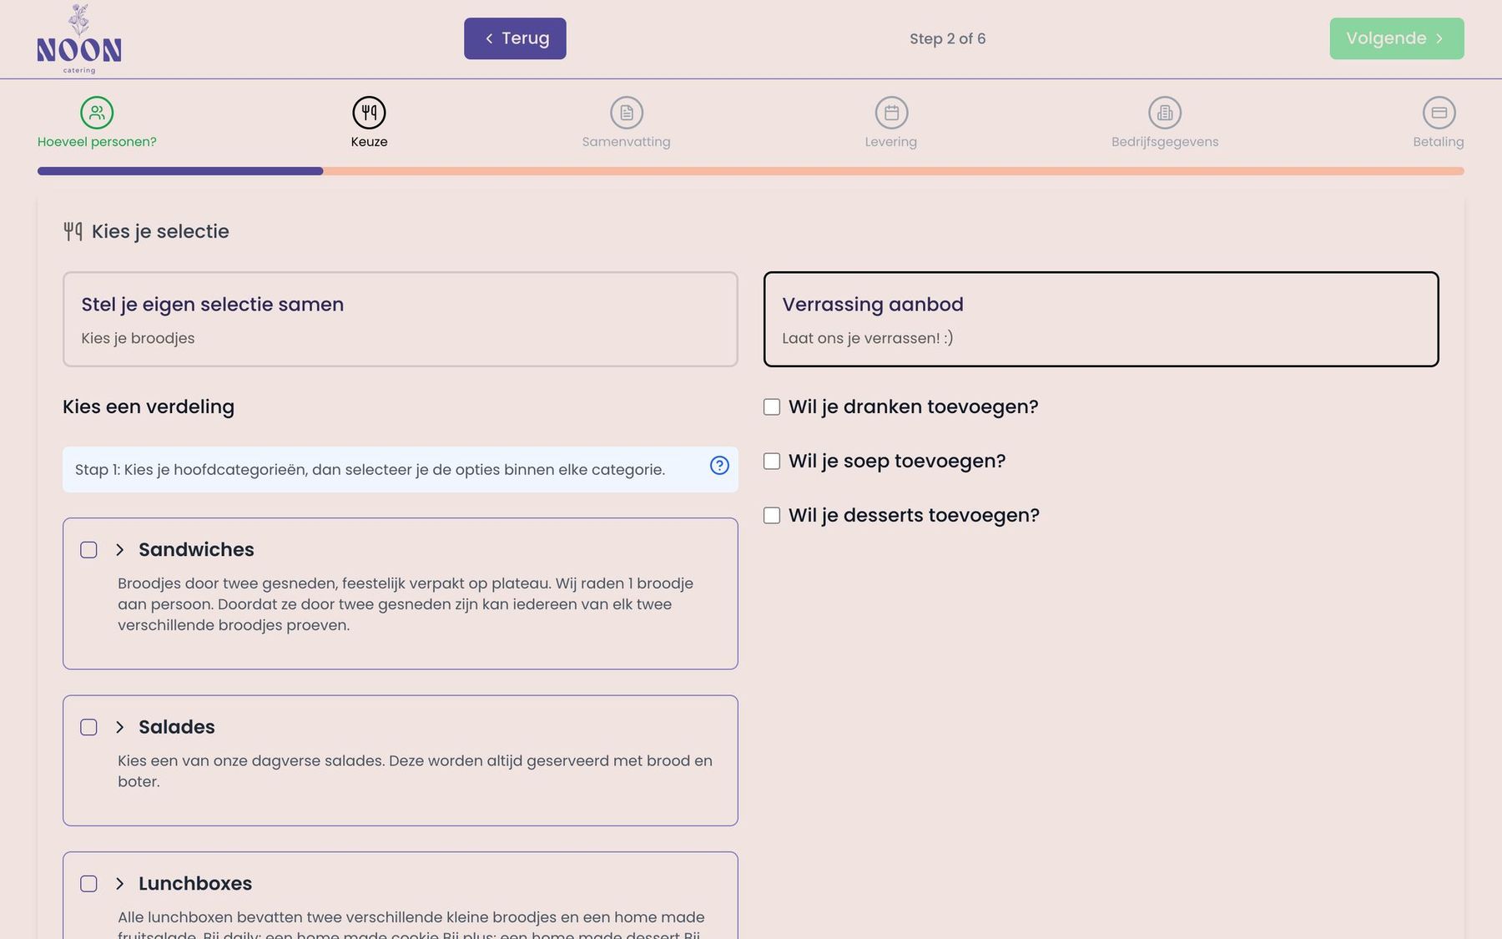Click the purple filled progress bar section
The image size is (1502, 939).
click(180, 171)
